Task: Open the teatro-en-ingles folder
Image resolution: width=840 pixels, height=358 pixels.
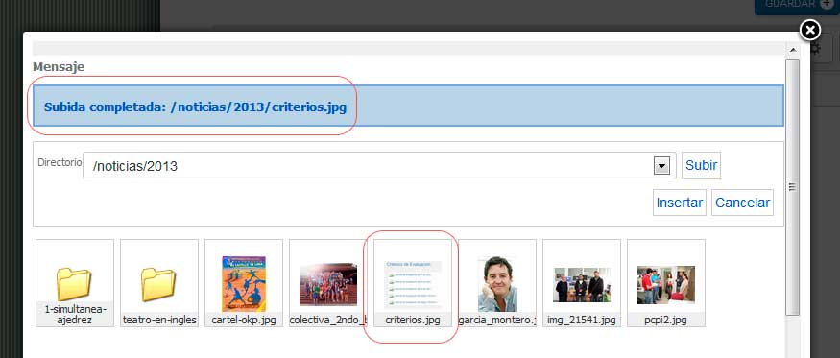Action: [159, 283]
